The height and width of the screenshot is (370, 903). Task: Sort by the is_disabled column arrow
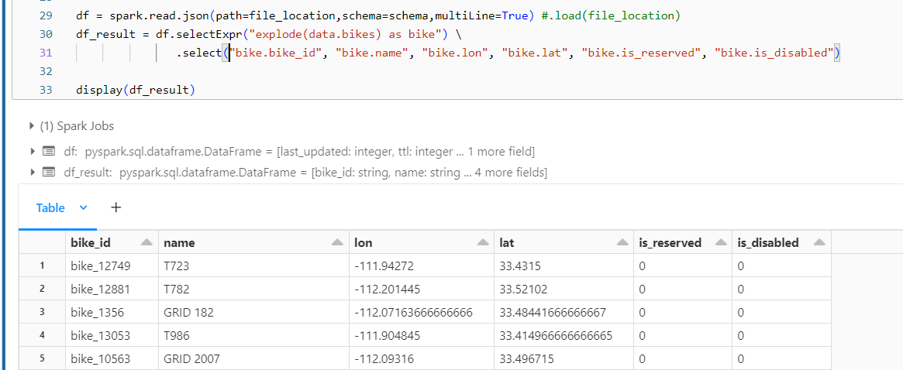[x=819, y=243]
